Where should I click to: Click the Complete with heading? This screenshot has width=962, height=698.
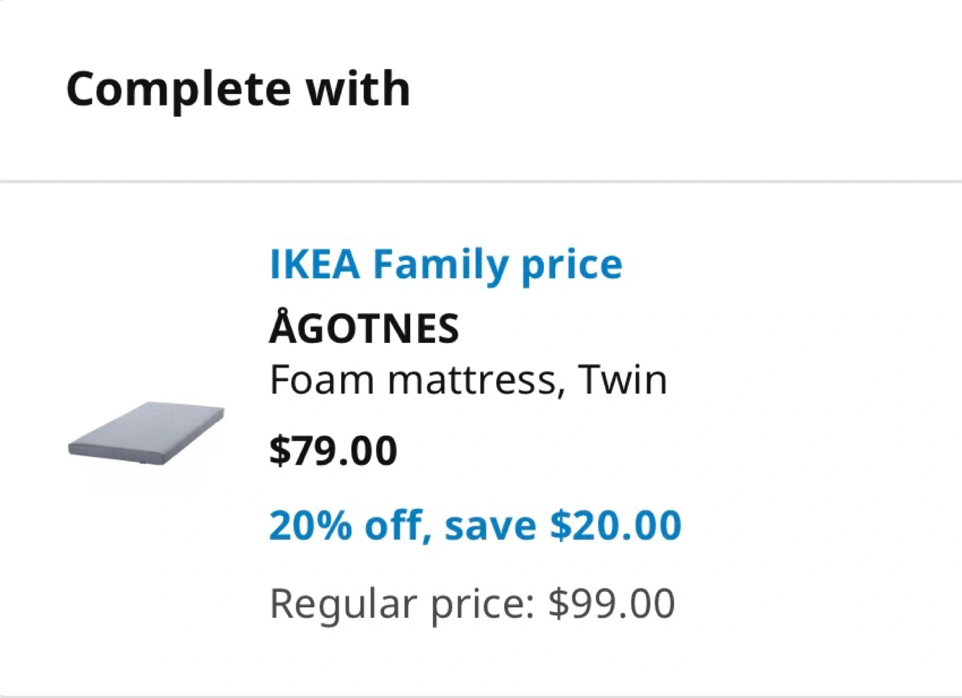click(x=238, y=89)
